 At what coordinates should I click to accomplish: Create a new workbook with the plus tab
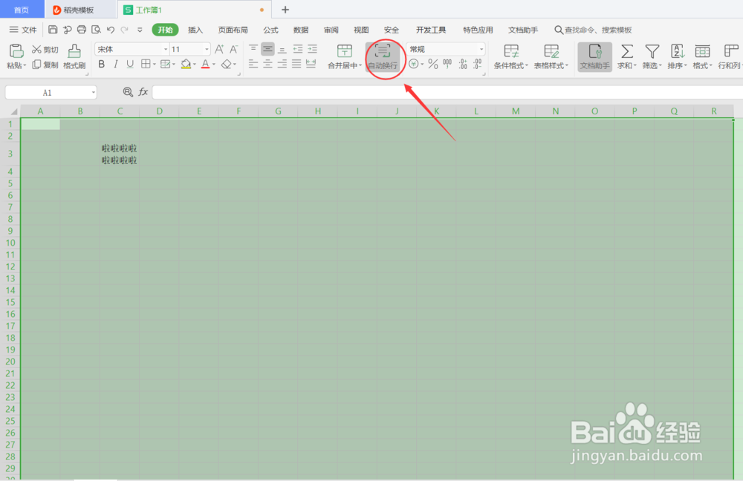click(285, 9)
